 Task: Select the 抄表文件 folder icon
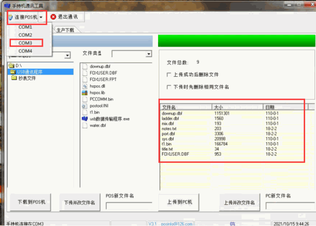[x=14, y=78]
